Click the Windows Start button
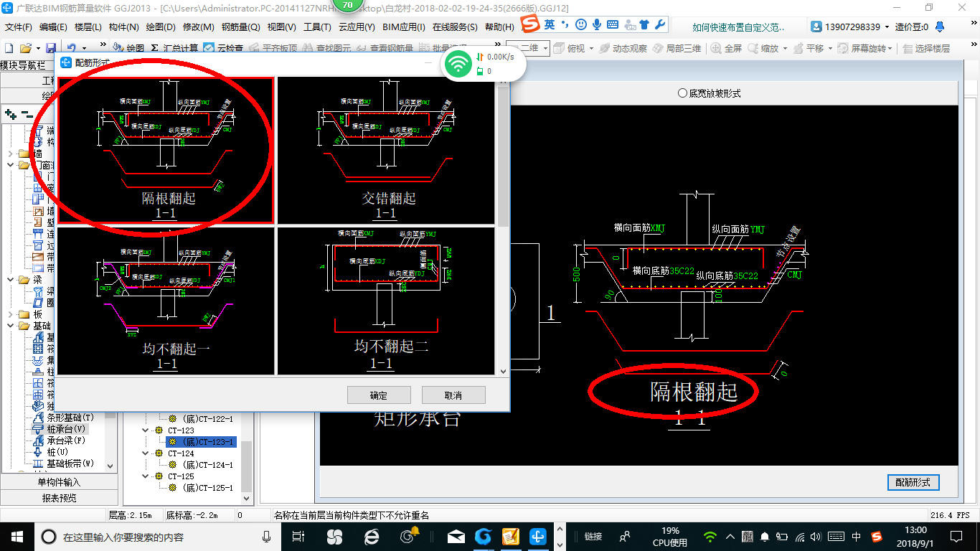This screenshot has width=980, height=551. coord(17,536)
